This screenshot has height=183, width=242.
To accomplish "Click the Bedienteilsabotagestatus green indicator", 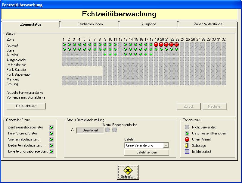I will coord(51,145).
